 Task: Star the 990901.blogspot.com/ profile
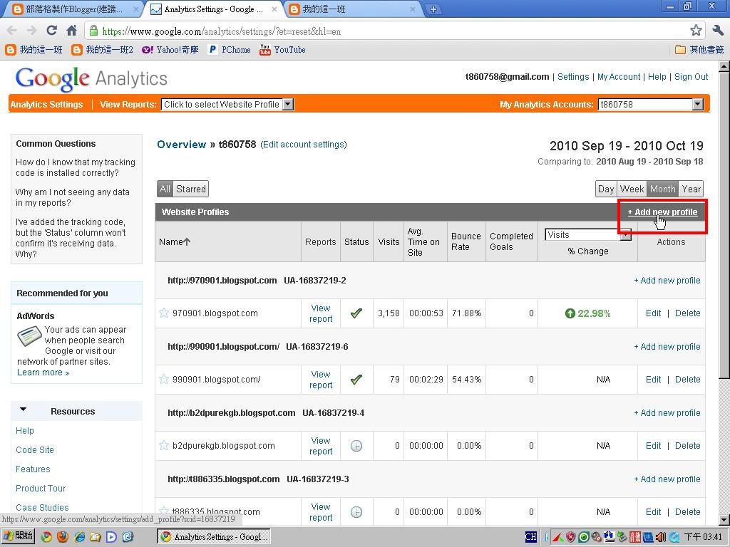(x=164, y=379)
